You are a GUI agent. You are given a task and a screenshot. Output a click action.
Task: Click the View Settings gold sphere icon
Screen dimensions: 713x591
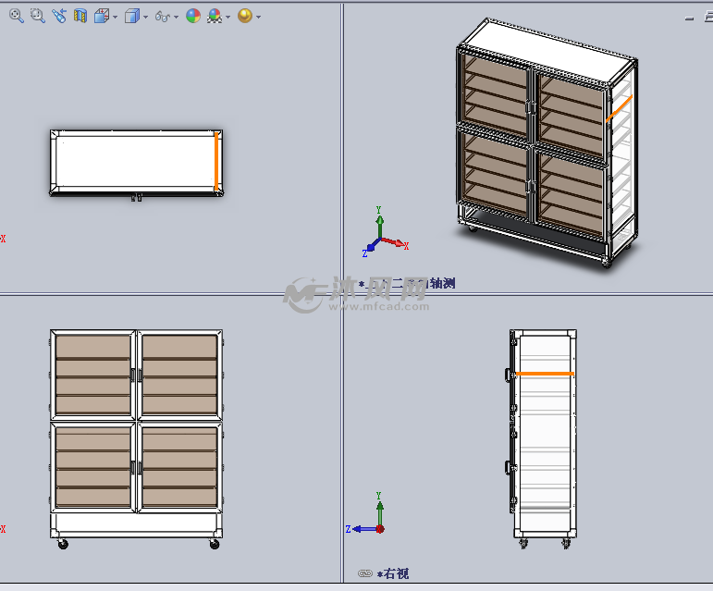244,16
